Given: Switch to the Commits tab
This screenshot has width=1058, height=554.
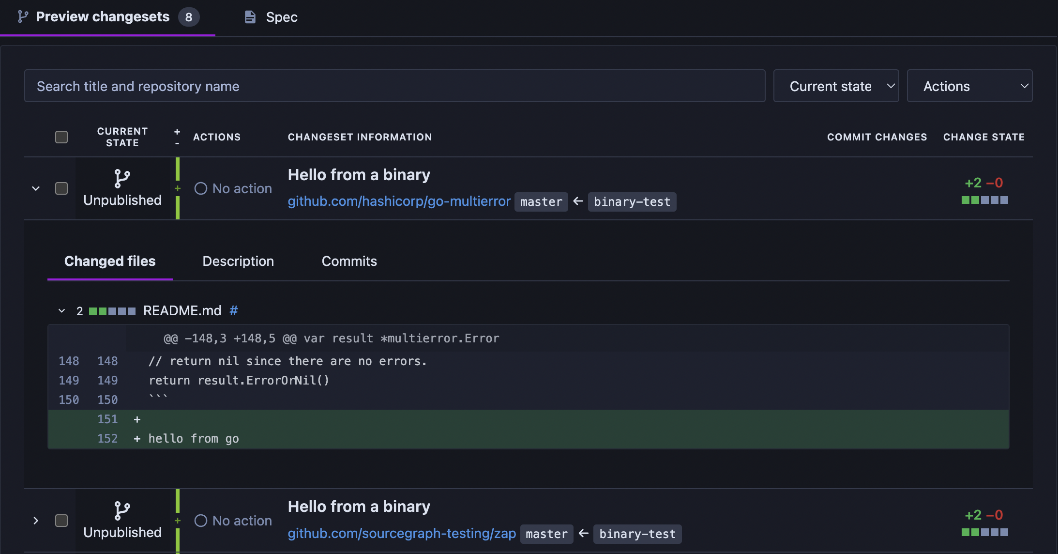Looking at the screenshot, I should pos(349,261).
